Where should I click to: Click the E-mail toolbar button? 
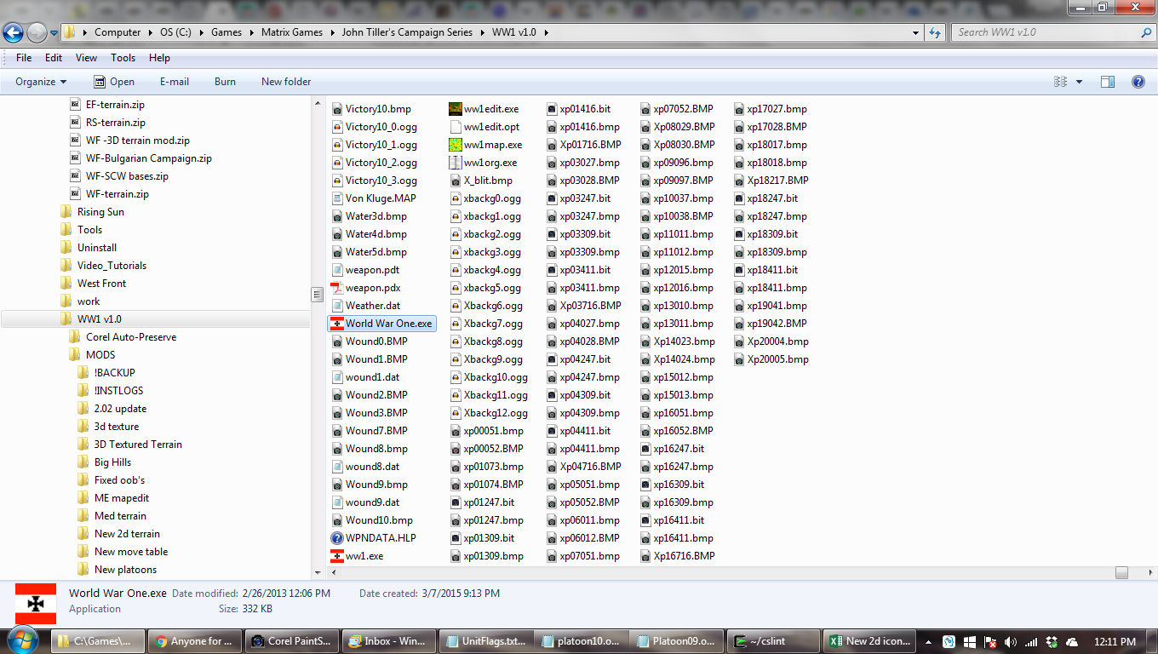[x=175, y=82]
